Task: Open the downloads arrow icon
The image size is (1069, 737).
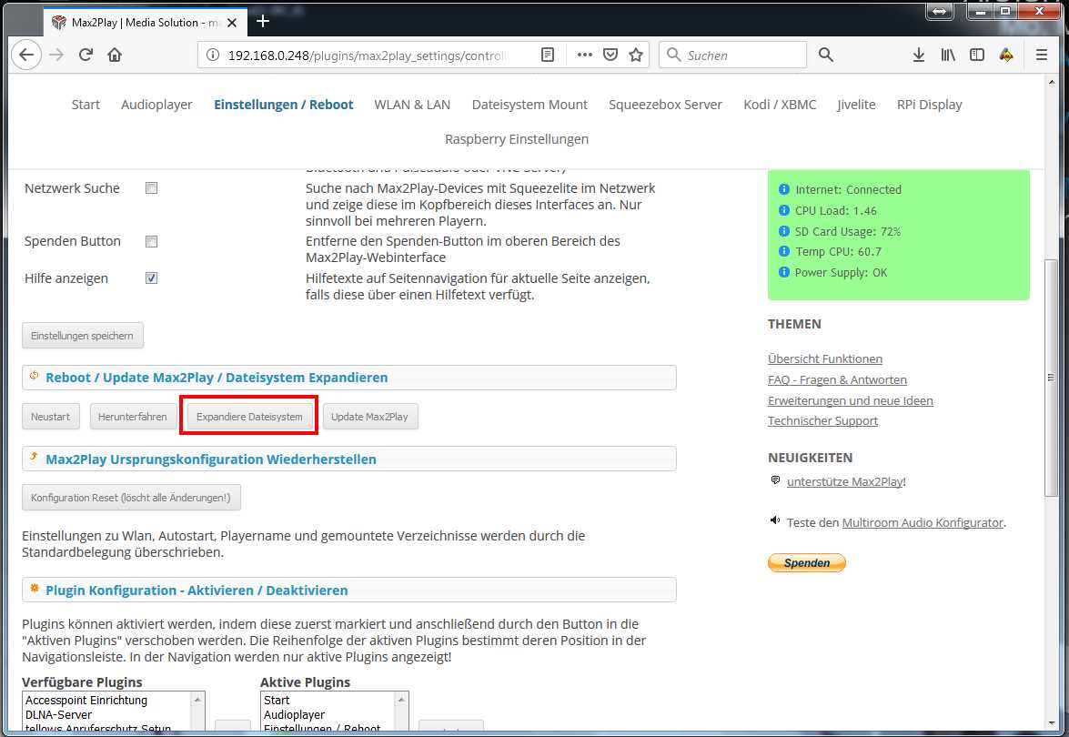Action: (918, 55)
